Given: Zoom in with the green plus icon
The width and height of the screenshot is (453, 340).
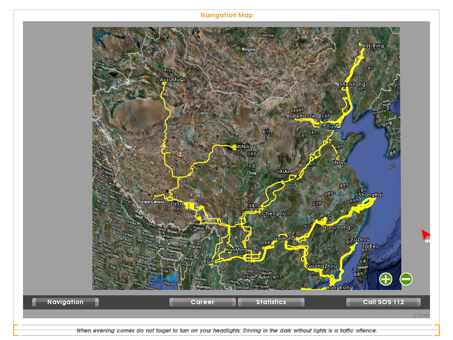Looking at the screenshot, I should (x=386, y=279).
